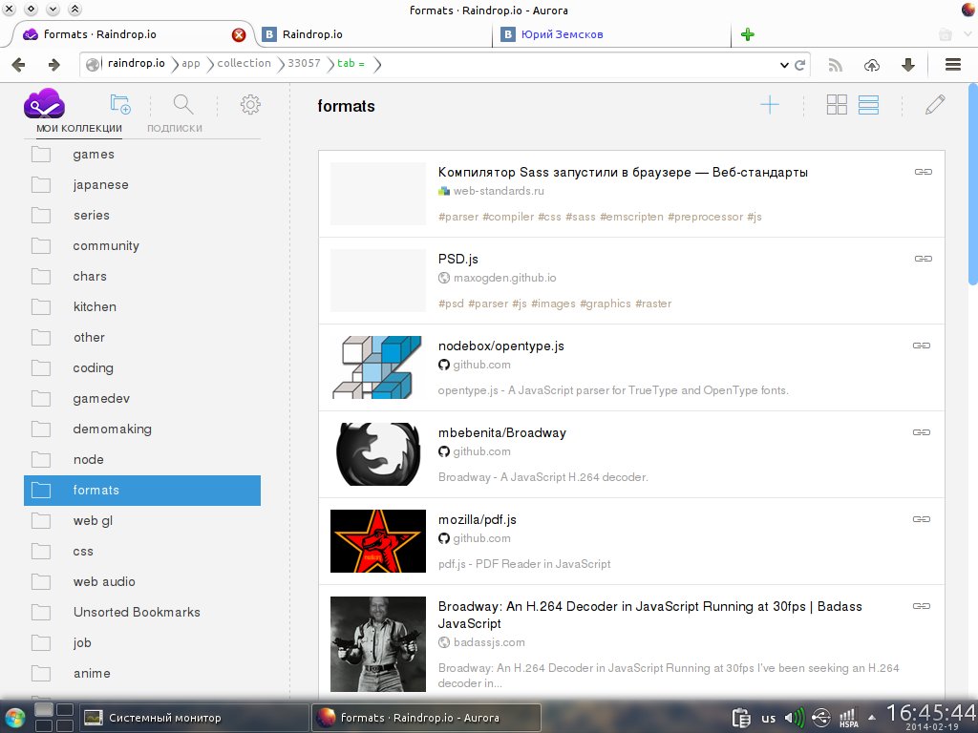Click link icon on PSD.js item
The width and height of the screenshot is (978, 733).
pos(924,259)
